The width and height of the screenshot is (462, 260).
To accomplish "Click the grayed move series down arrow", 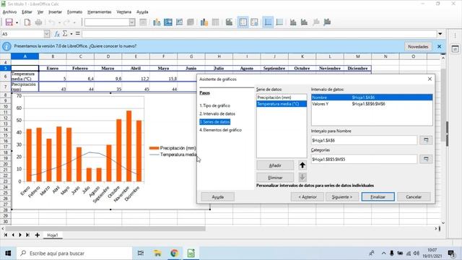I will pyautogui.click(x=302, y=178).
